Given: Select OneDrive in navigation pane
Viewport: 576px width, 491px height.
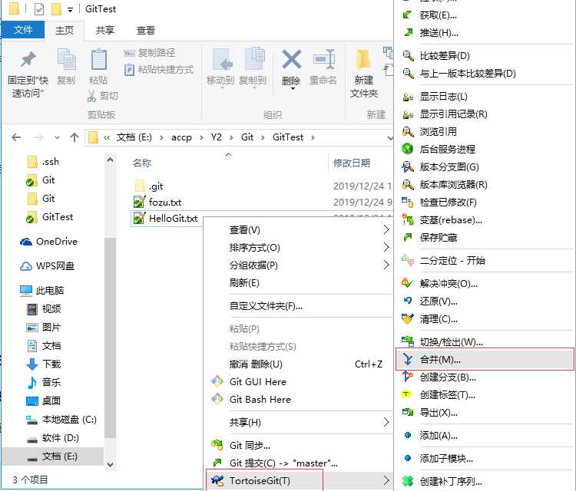Looking at the screenshot, I should (x=48, y=242).
